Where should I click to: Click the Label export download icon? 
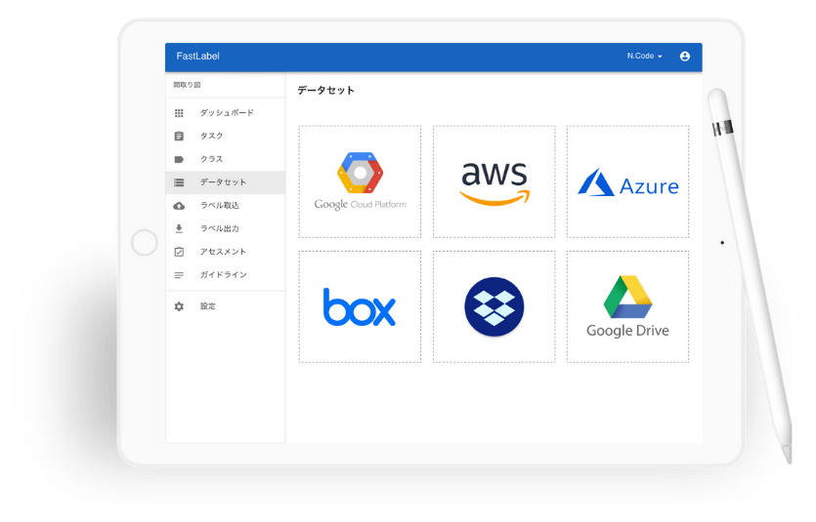(179, 229)
